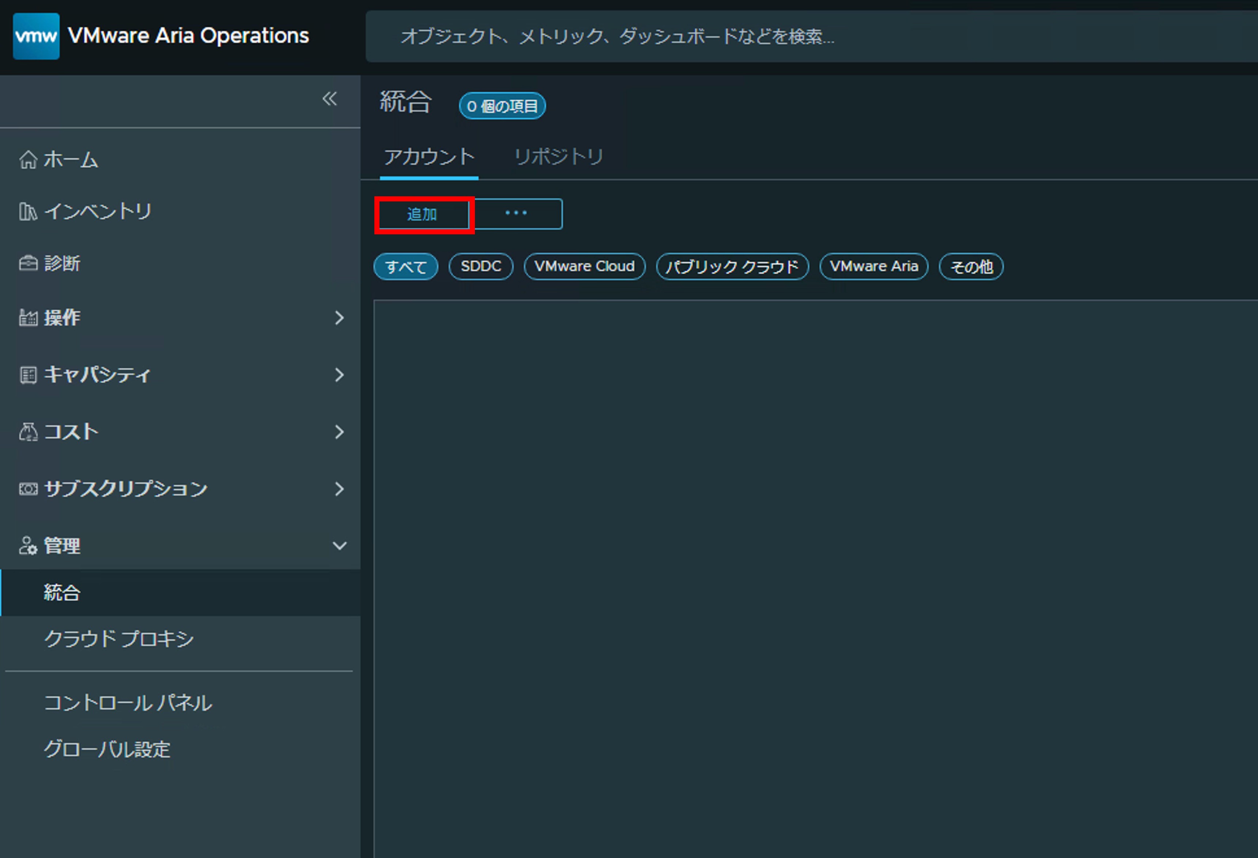Collapse the 管理 section chevron
This screenshot has width=1258, height=858.
[x=339, y=546]
